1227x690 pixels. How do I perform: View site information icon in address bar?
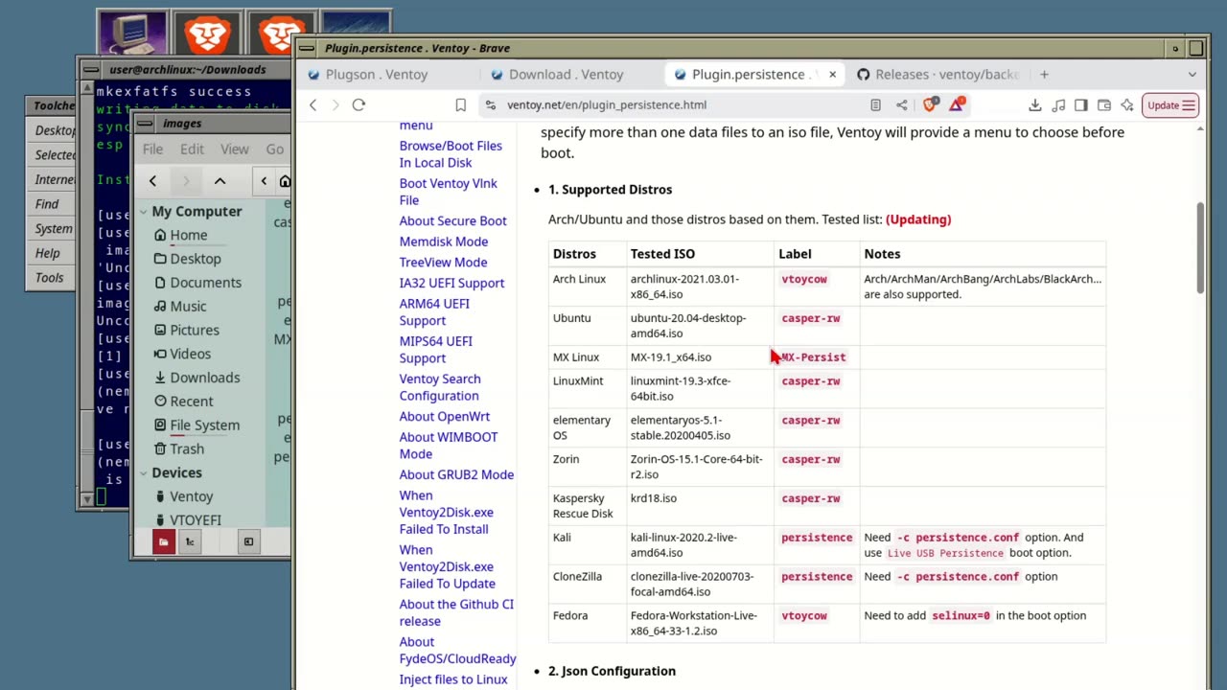[x=491, y=105]
